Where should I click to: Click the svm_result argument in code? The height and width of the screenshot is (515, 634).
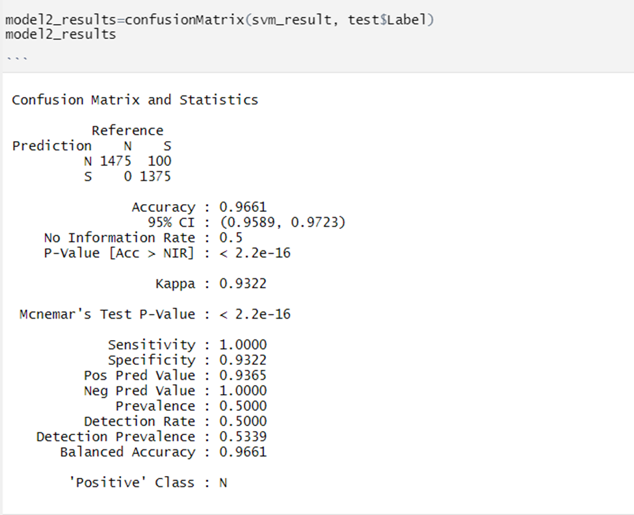click(291, 20)
